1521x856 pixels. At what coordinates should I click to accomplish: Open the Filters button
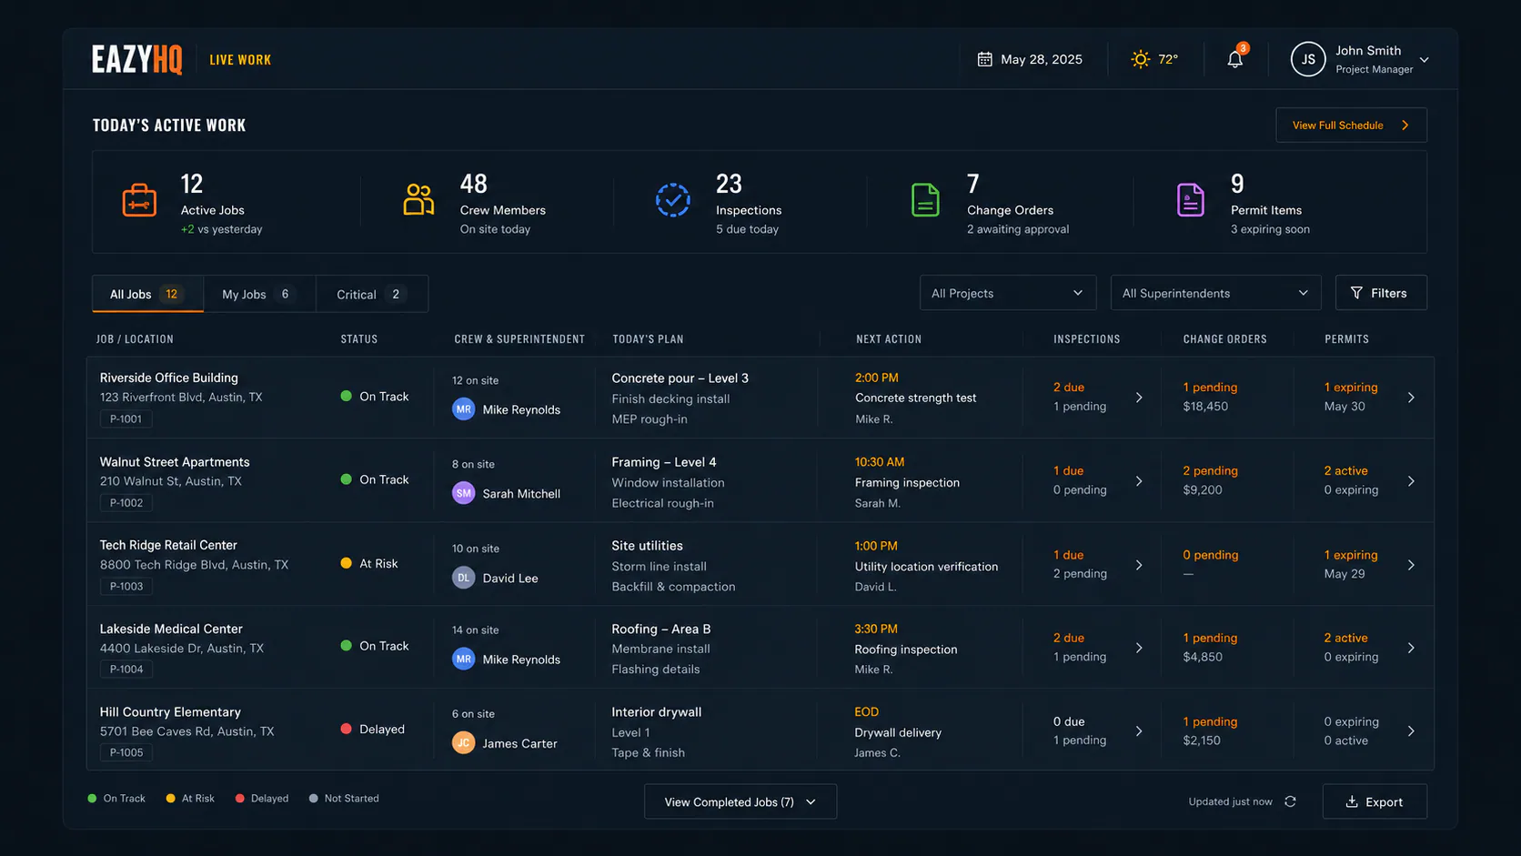pyautogui.click(x=1380, y=293)
